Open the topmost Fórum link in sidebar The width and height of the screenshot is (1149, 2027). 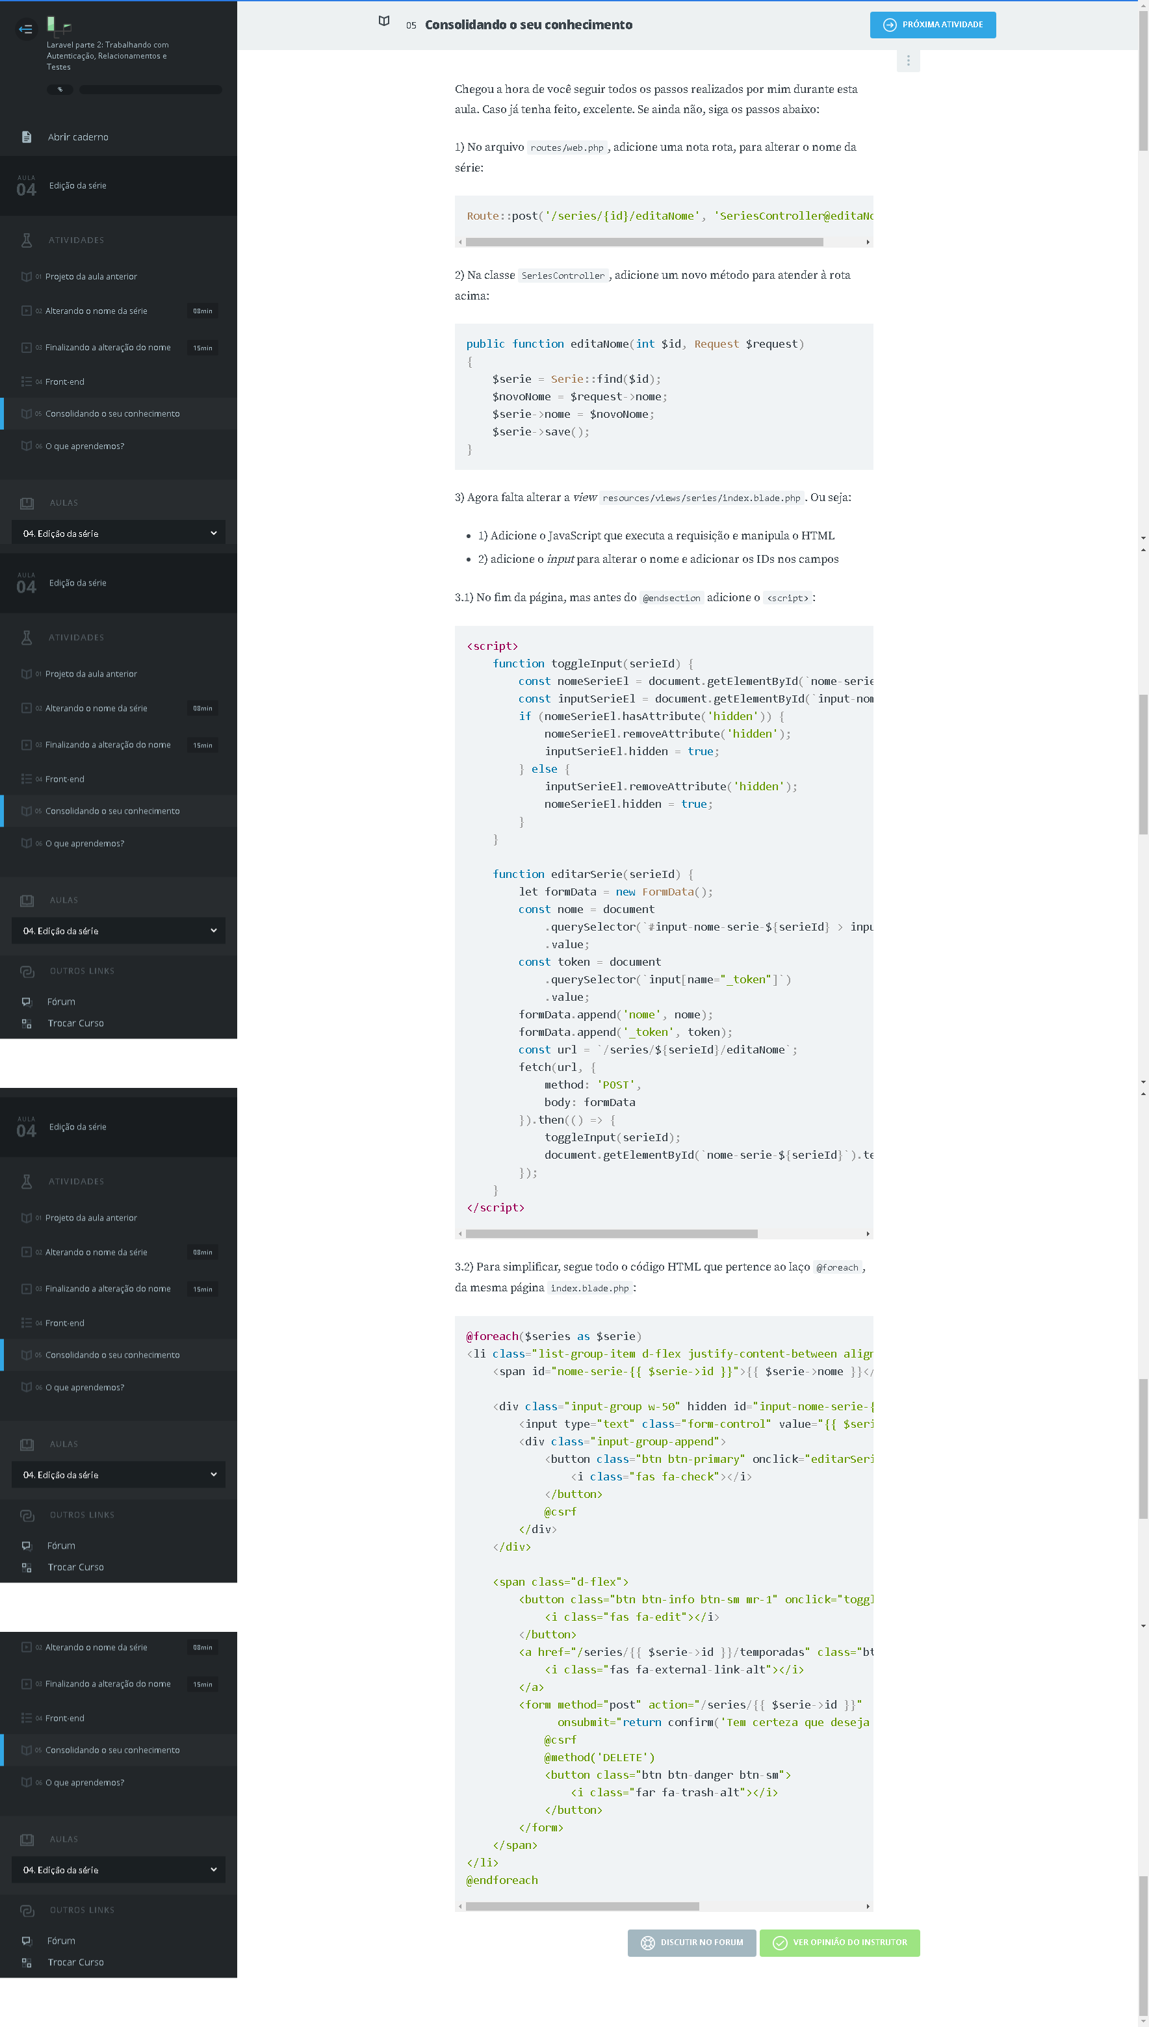[61, 1001]
